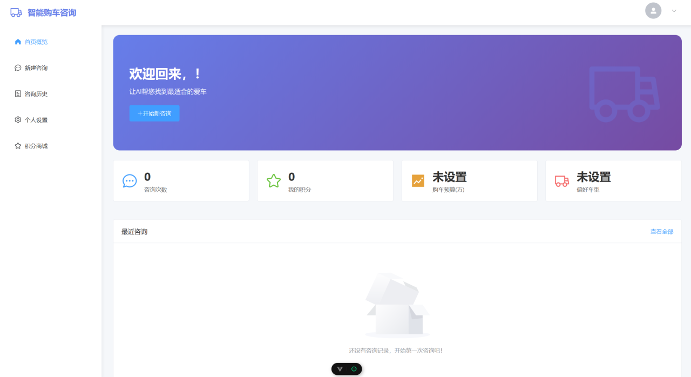Viewport: 691px width, 377px height.
Task: Open the 首页概览 menu item
Action: [51, 42]
